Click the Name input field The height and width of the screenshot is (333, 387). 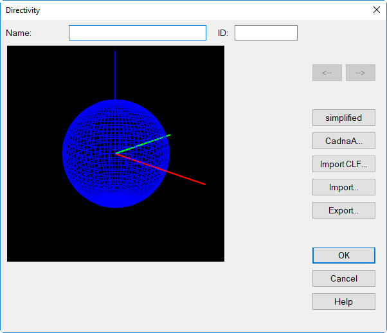tap(138, 33)
